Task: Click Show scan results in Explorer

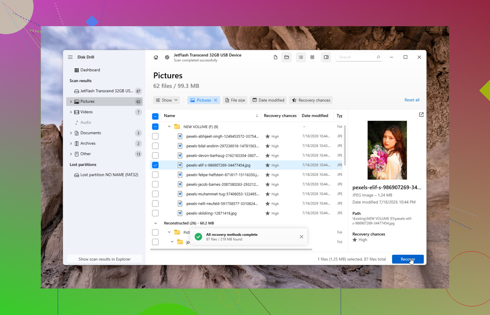Action: click(105, 259)
